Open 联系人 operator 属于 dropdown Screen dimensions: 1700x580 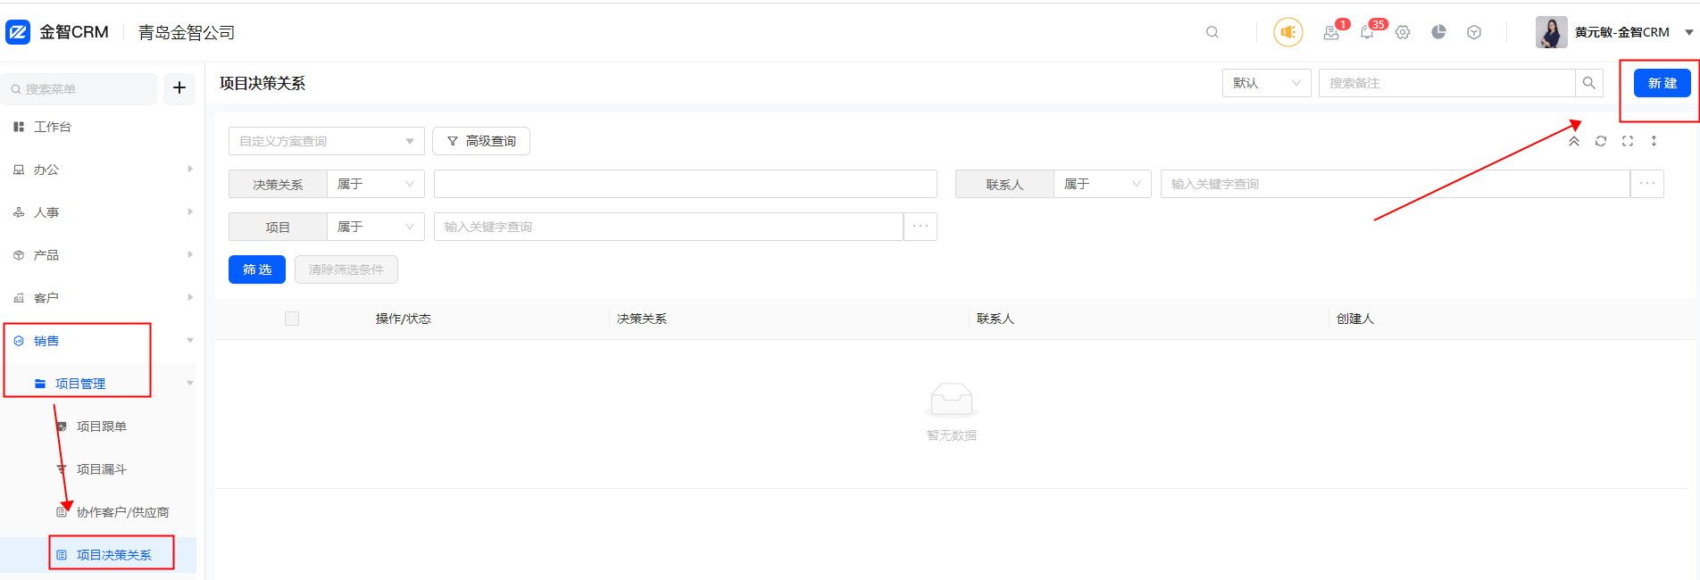[x=1103, y=184]
